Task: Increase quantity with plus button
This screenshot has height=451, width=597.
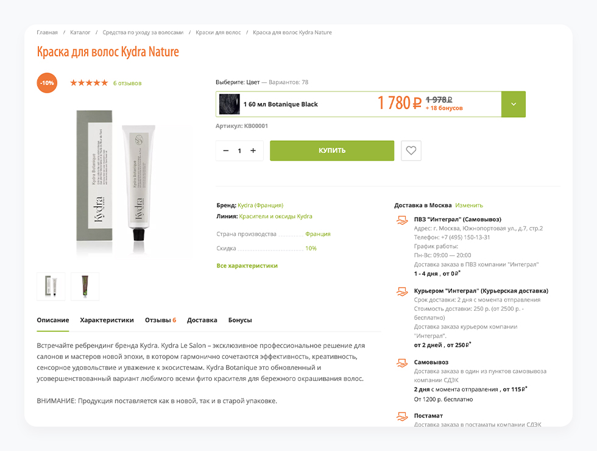Action: pyautogui.click(x=253, y=151)
